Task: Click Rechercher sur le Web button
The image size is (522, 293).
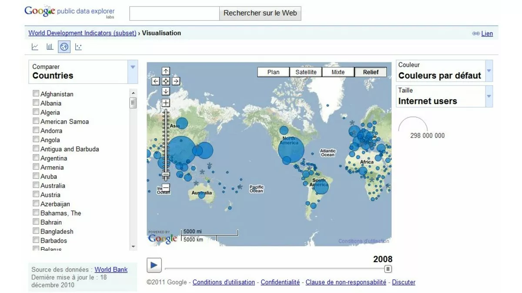Action: click(260, 13)
